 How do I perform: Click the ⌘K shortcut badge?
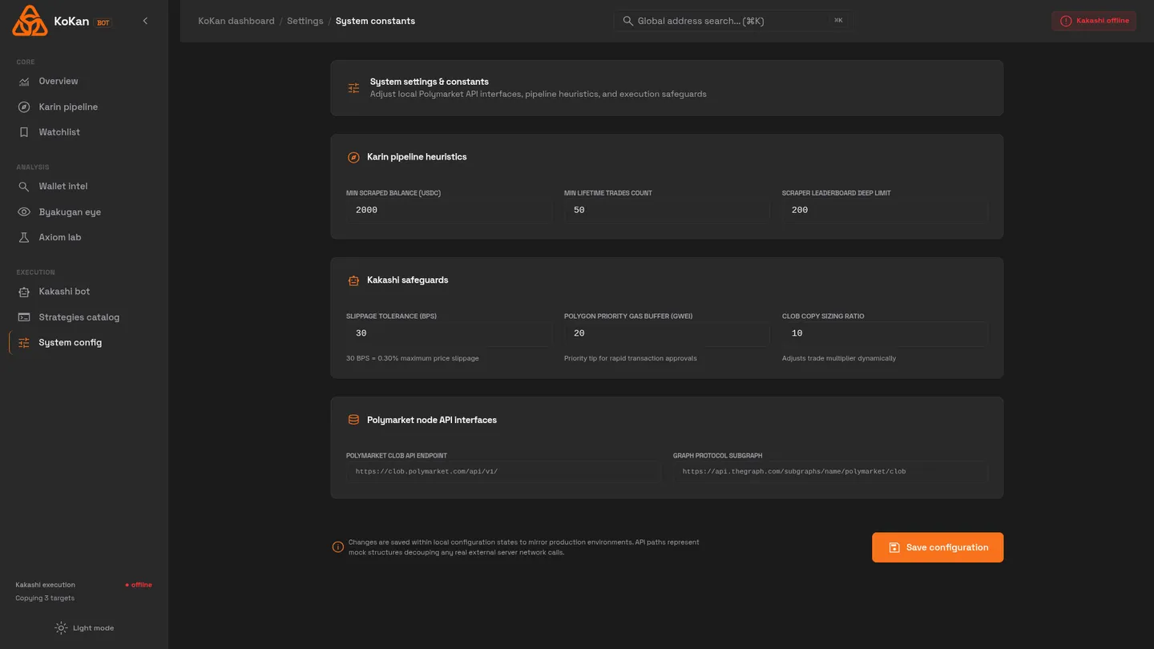tap(838, 21)
